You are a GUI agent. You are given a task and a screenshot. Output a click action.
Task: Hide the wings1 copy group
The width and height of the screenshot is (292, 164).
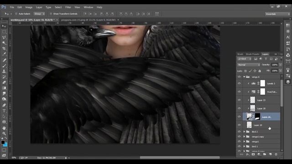click(x=239, y=137)
